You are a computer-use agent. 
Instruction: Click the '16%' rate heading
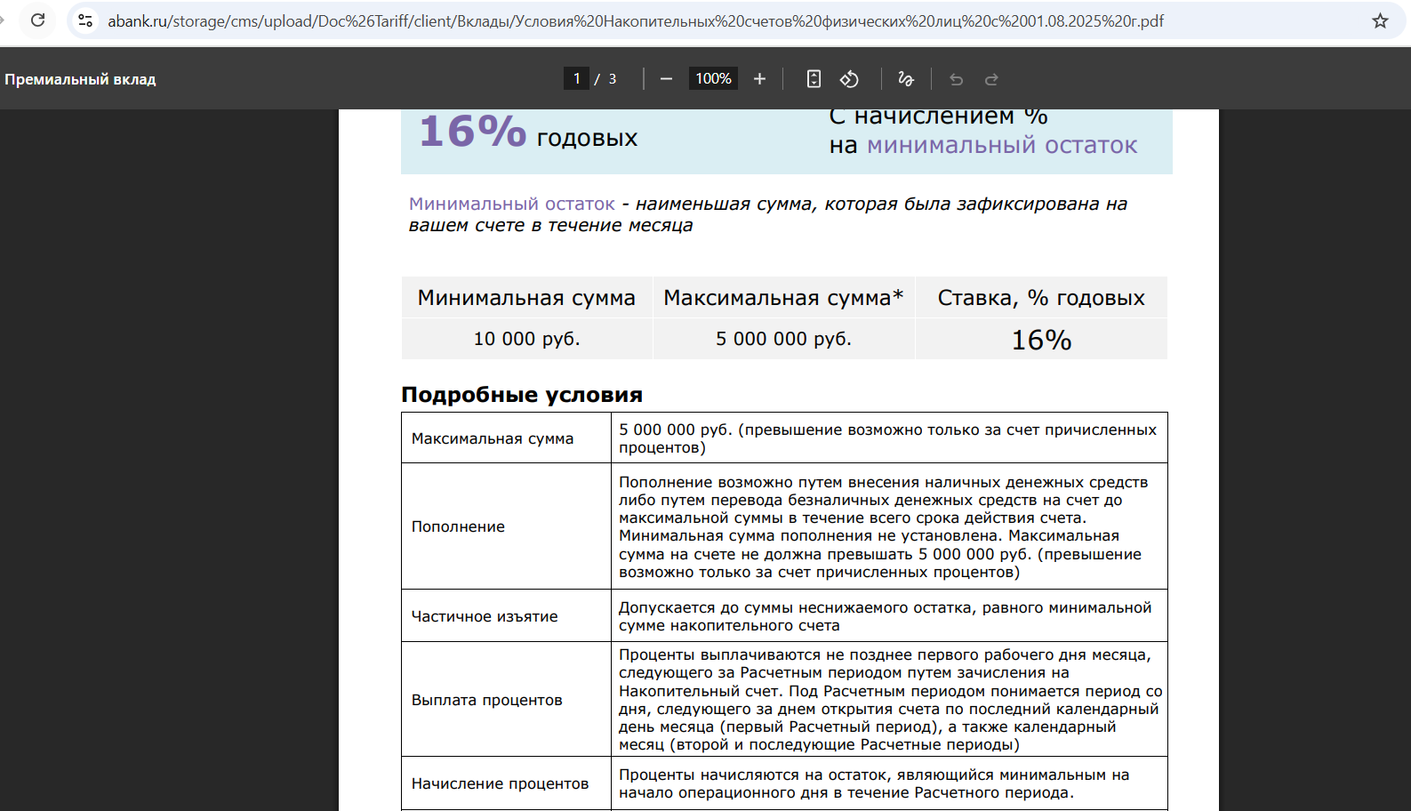473,132
